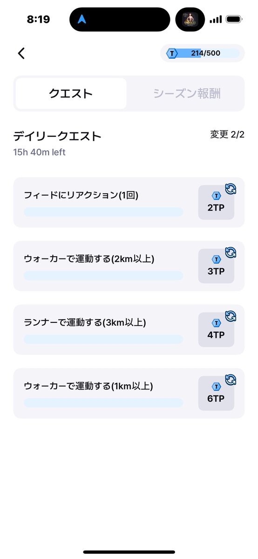
Task: Tap the location arrow in Dynamic Island
Action: (82, 20)
